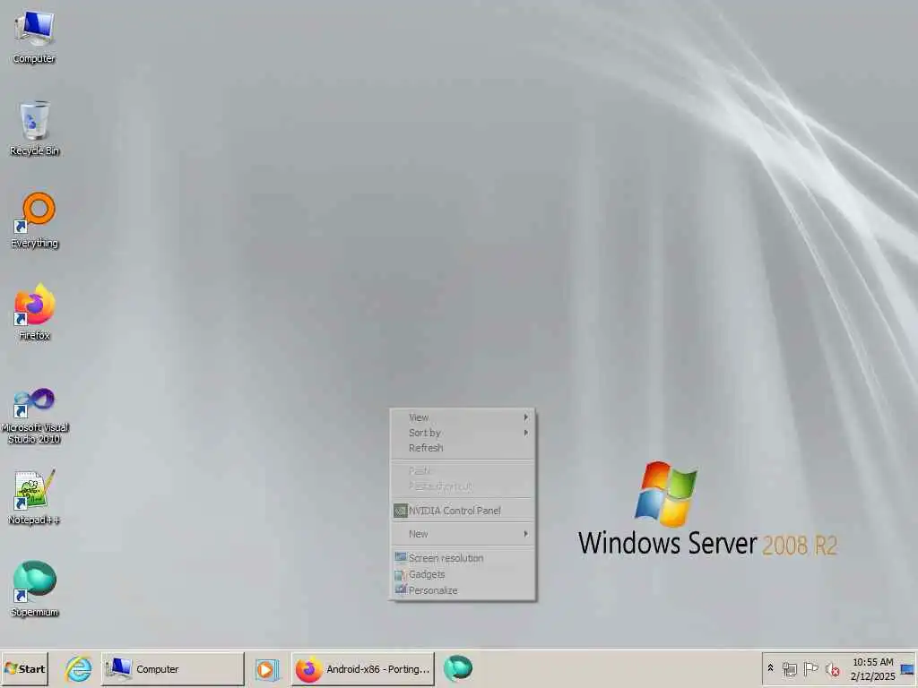Select Microsoft Visual Studio 2010 shortcut
Viewport: 918px width, 688px height.
pyautogui.click(x=34, y=416)
